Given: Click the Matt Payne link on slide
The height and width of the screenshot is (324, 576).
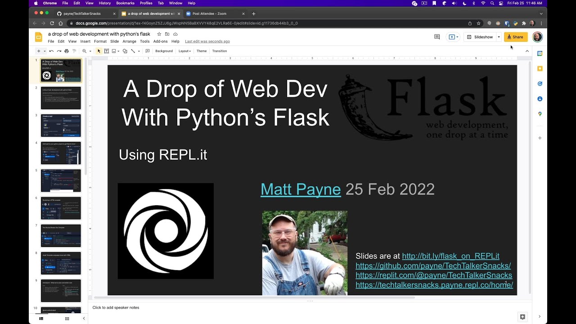Looking at the screenshot, I should (x=301, y=189).
